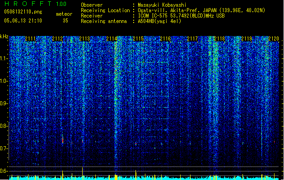Click the meteor count 35
The width and height of the screenshot is (284, 180).
pos(65,21)
